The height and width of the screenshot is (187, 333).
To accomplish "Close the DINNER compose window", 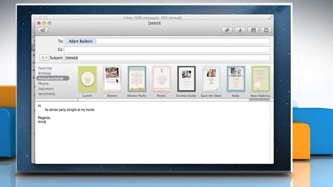I will [39, 23].
